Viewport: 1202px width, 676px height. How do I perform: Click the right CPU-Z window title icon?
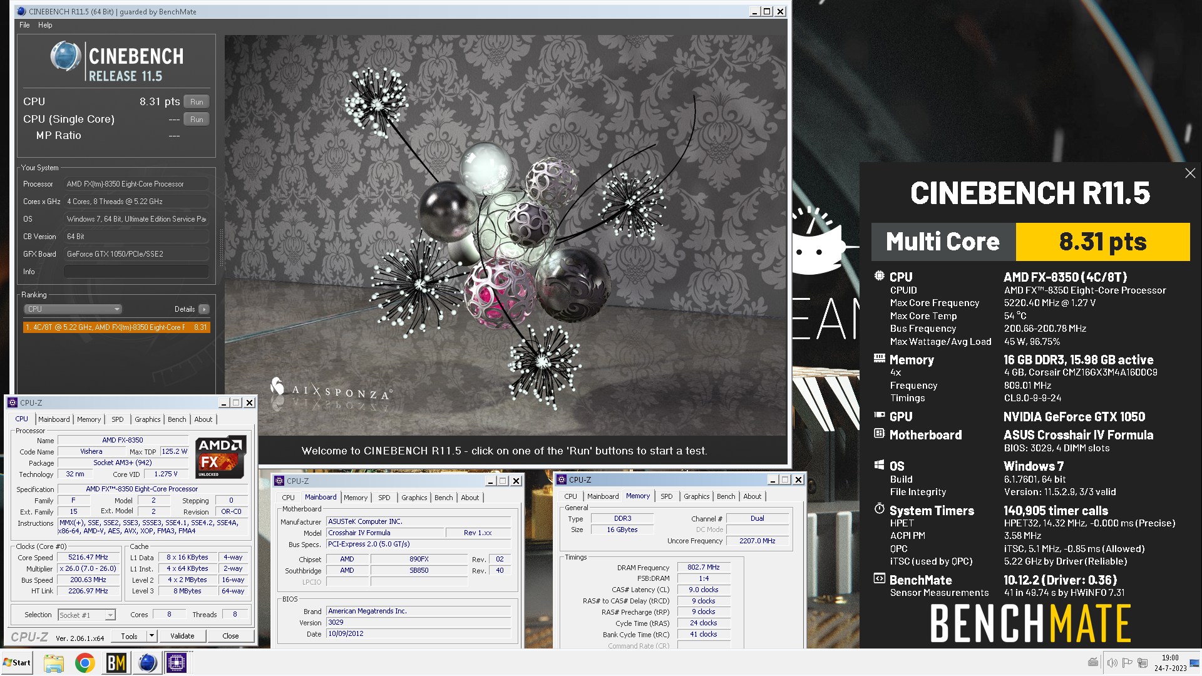(562, 479)
